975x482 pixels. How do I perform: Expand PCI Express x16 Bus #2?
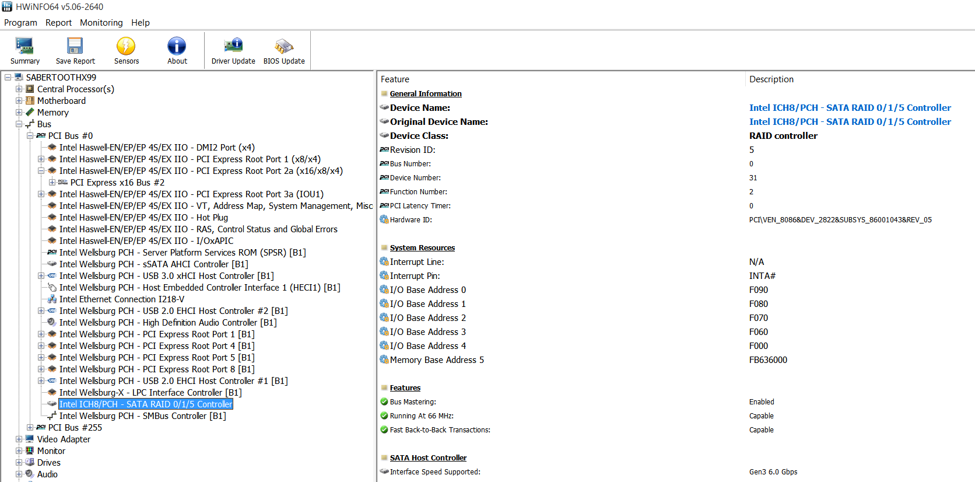pyautogui.click(x=52, y=182)
